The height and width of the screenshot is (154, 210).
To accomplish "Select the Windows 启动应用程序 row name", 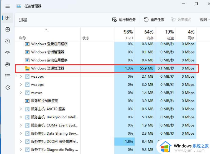I will coord(49,60).
